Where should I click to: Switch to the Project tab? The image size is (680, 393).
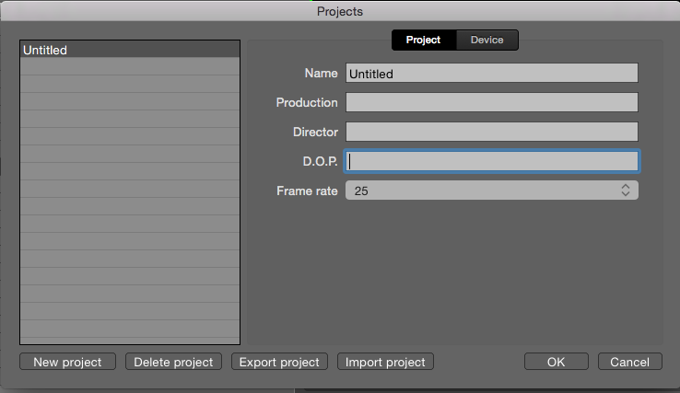coord(424,40)
